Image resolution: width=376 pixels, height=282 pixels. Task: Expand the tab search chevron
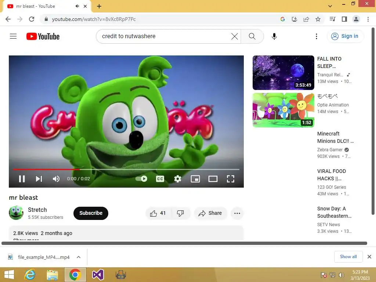tap(330, 6)
